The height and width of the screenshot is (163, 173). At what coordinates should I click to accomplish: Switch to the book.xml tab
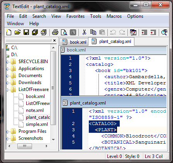[74, 42]
